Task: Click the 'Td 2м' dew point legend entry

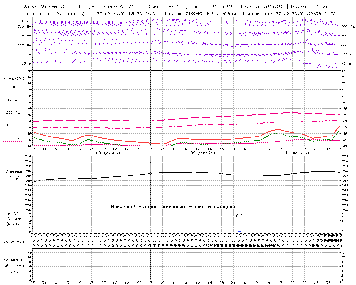Action: pyautogui.click(x=13, y=100)
